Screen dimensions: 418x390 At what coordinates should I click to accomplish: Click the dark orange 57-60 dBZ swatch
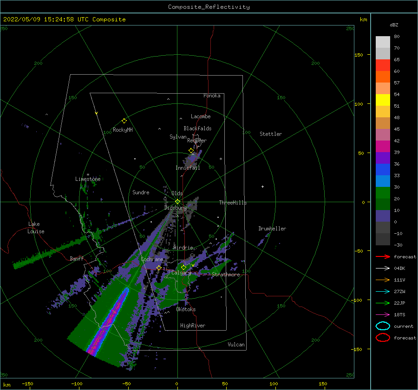[x=383, y=77]
